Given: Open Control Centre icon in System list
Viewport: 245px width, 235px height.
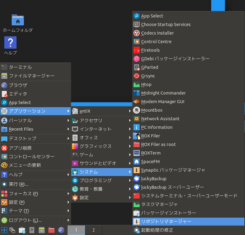Looking at the screenshot, I should click(136, 42).
